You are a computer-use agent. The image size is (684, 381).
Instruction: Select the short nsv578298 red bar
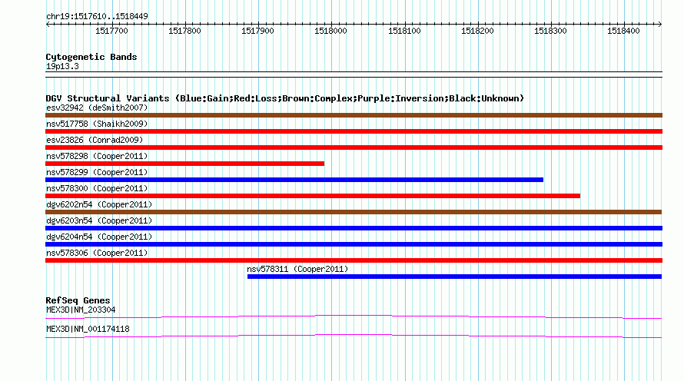[185, 164]
